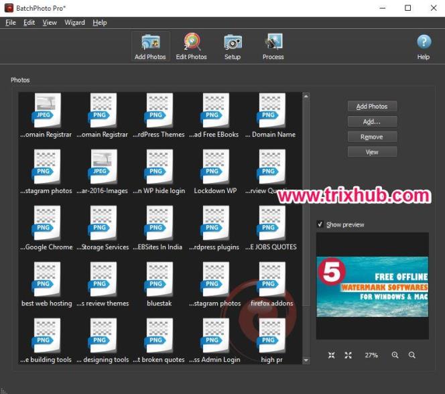Image resolution: width=445 pixels, height=394 pixels.
Task: Open the Add Photos toolbar step
Action: [150, 46]
